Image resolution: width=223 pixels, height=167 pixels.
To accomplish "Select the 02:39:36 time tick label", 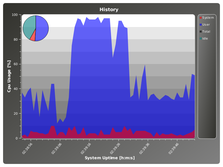I will pyautogui.click(x=144, y=148).
